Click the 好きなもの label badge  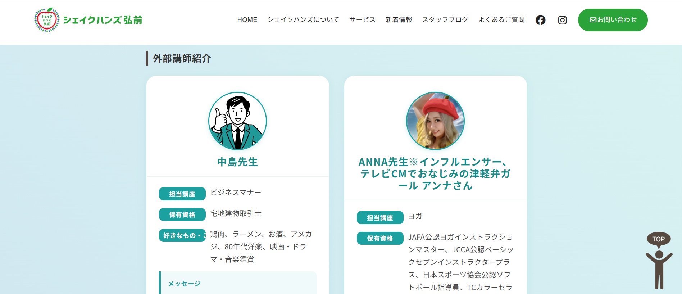coord(182,235)
